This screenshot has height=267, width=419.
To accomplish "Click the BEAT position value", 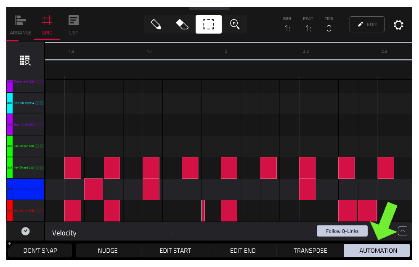I will click(x=308, y=28).
